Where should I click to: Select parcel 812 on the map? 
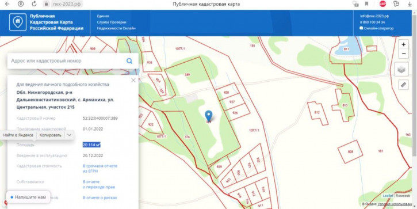click(317, 112)
